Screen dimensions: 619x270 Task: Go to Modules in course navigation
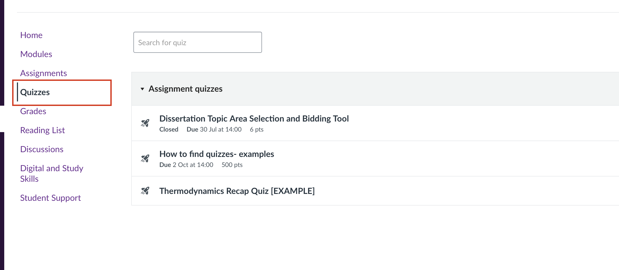36,54
